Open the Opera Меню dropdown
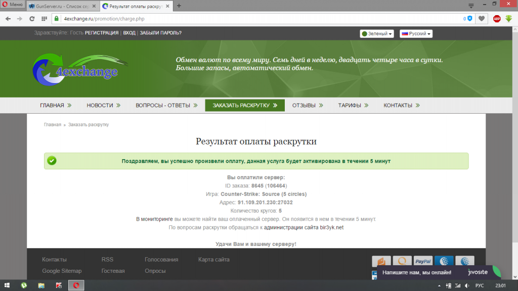This screenshot has height=291, width=518. pos(13,5)
